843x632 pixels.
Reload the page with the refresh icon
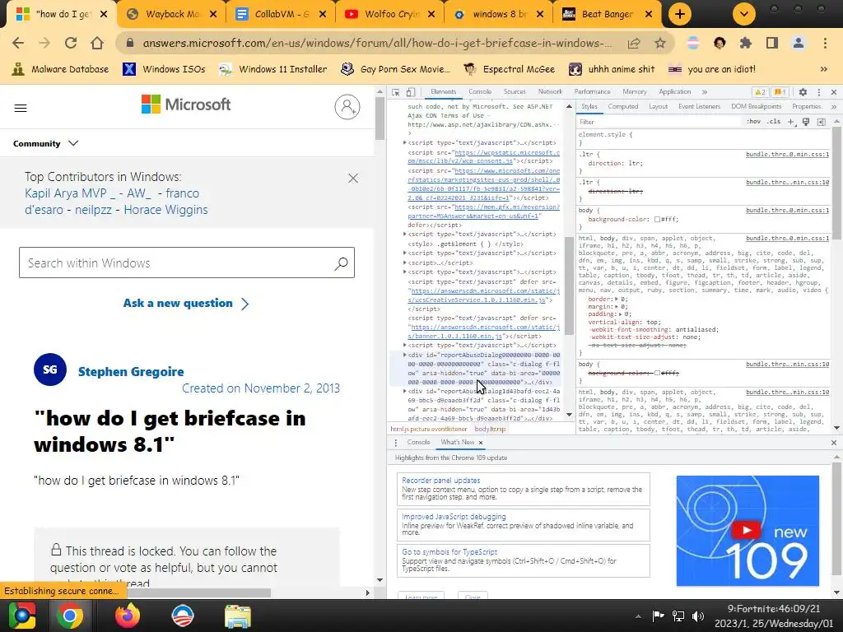coord(71,43)
